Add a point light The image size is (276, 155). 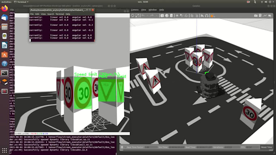click(x=177, y=16)
